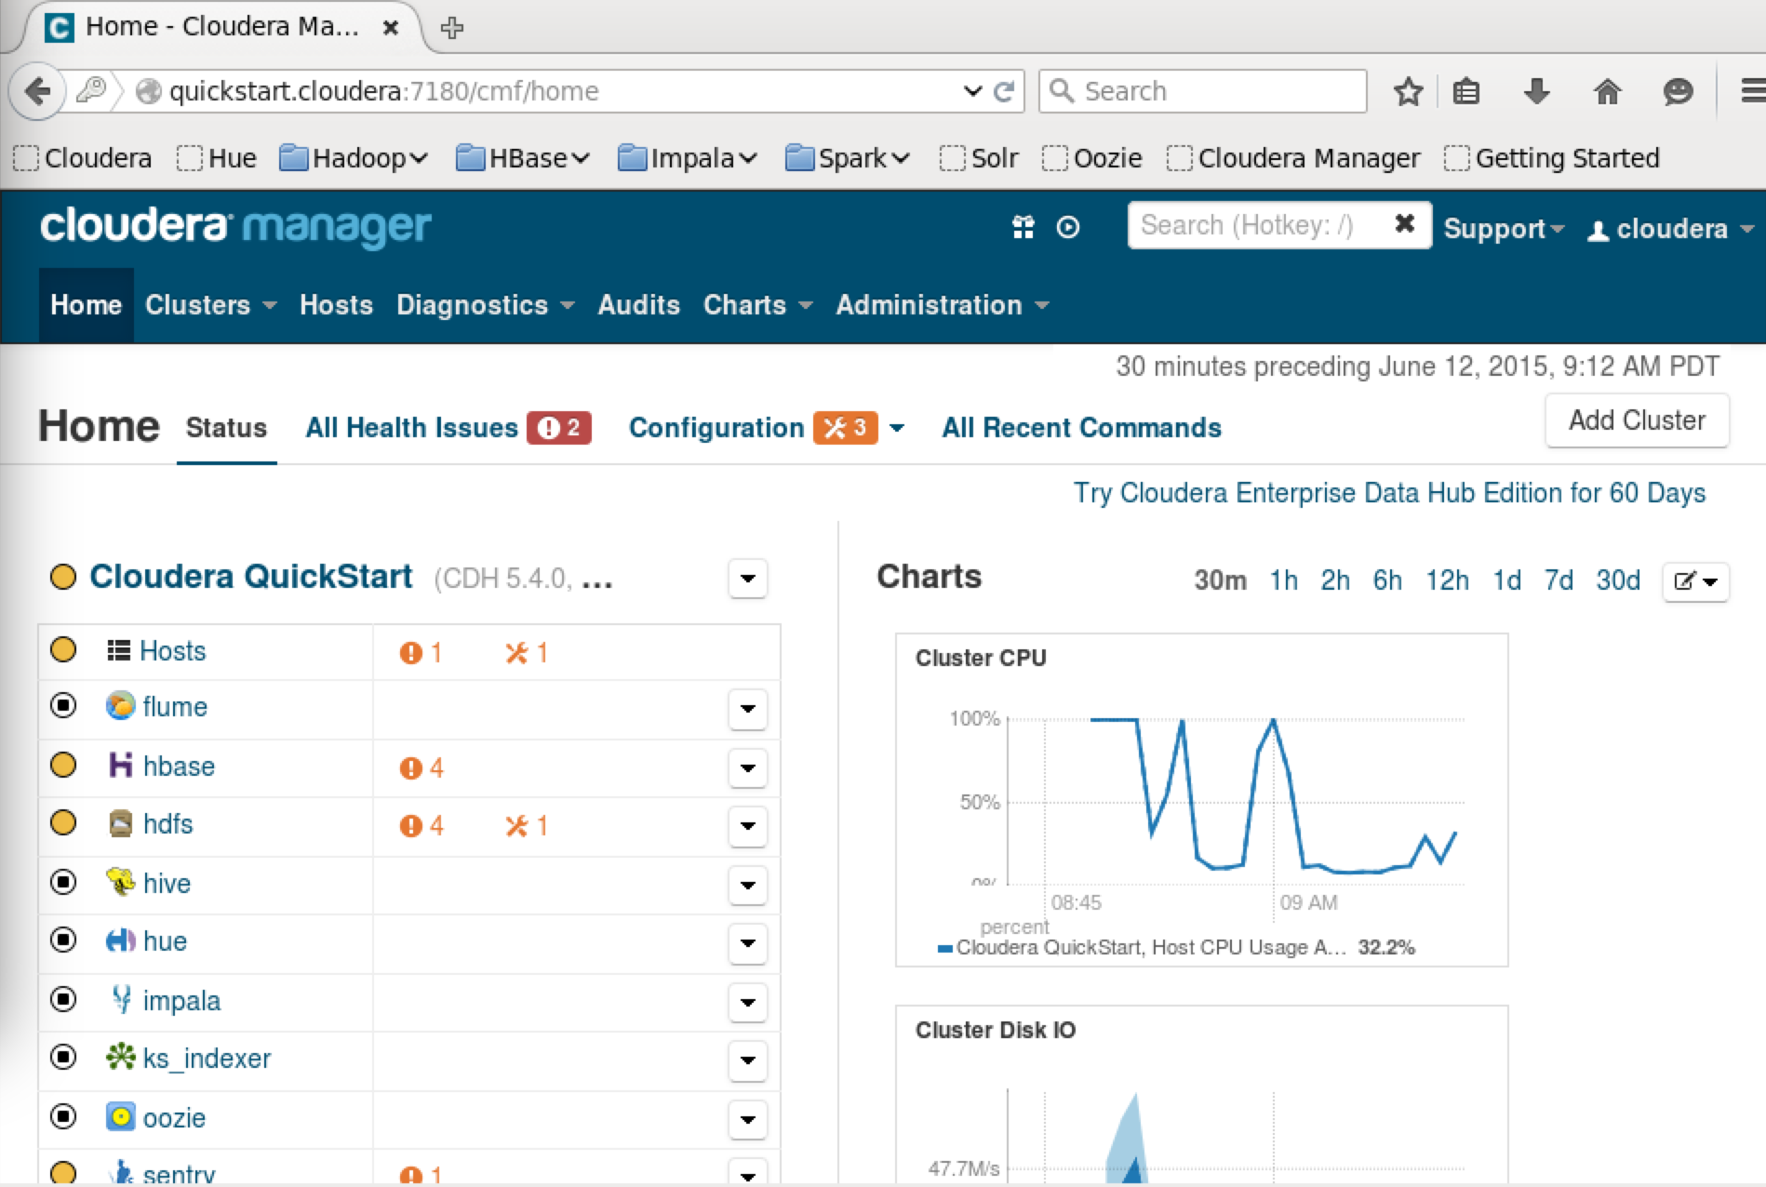The width and height of the screenshot is (1766, 1187).
Task: Set chart time range to 7d
Action: (1559, 580)
